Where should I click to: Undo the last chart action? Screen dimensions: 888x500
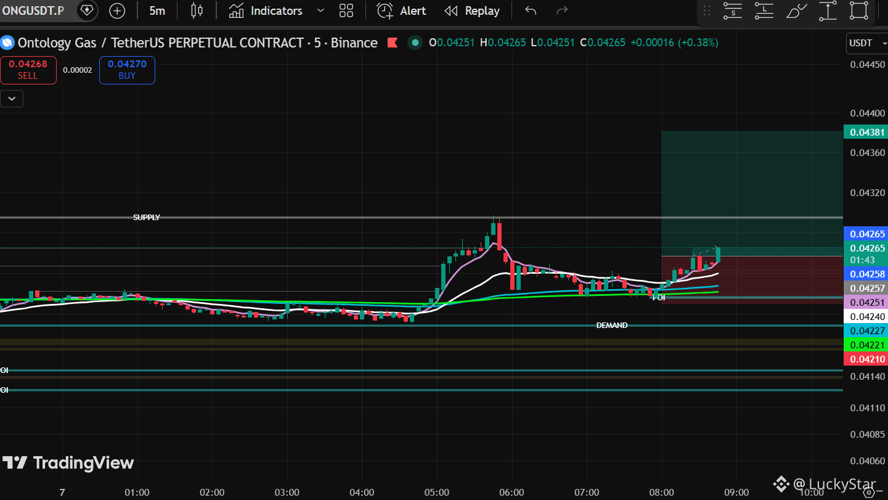point(531,10)
